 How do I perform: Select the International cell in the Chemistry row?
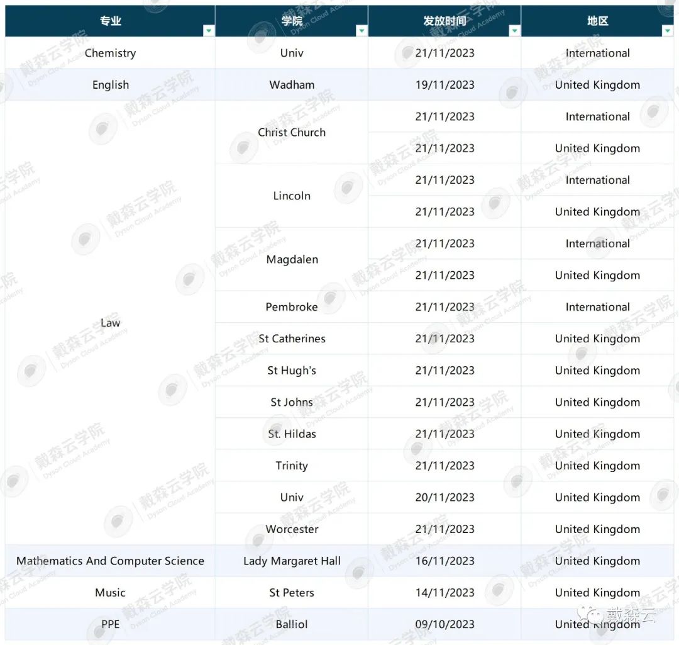click(x=598, y=53)
